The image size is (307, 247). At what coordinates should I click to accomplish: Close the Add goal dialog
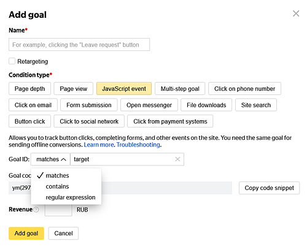296,13
